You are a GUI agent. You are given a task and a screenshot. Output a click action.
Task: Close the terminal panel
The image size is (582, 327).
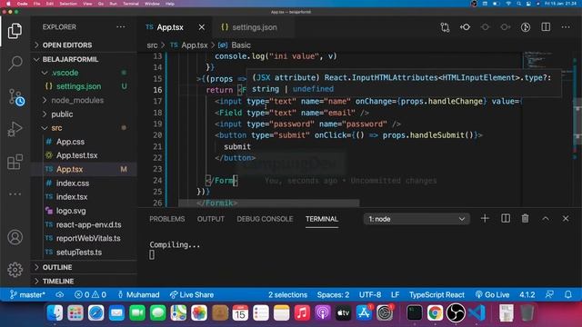coord(566,219)
